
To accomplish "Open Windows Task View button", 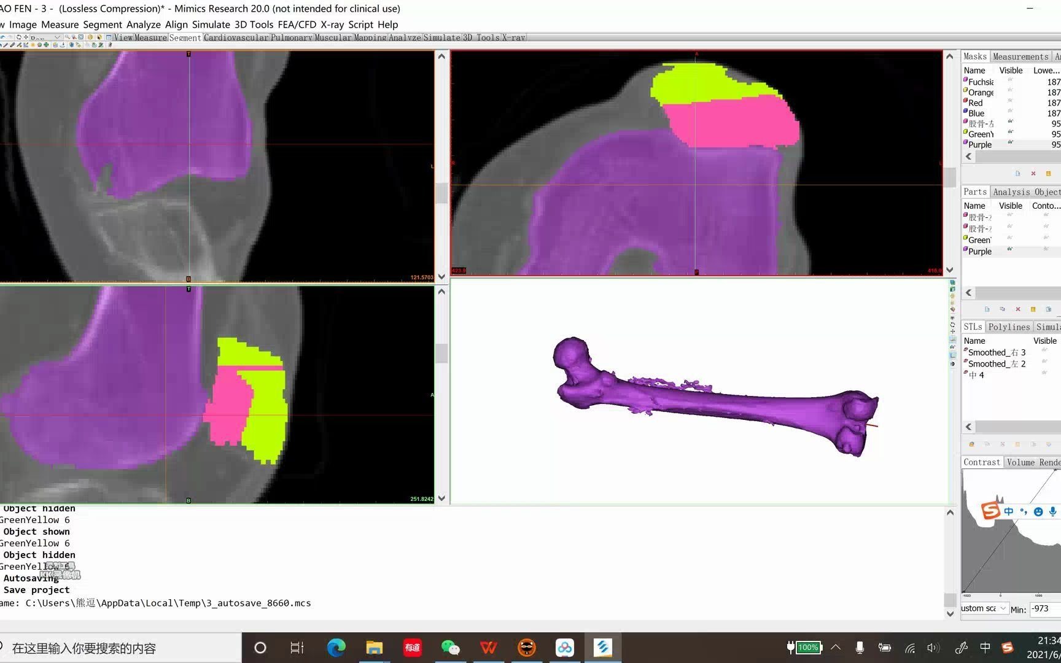I will pos(297,648).
